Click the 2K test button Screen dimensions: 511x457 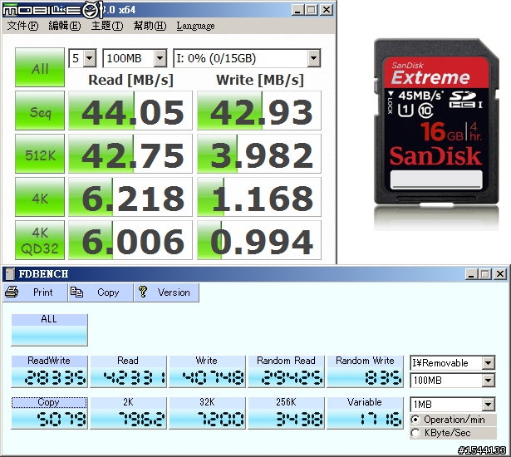[128, 413]
